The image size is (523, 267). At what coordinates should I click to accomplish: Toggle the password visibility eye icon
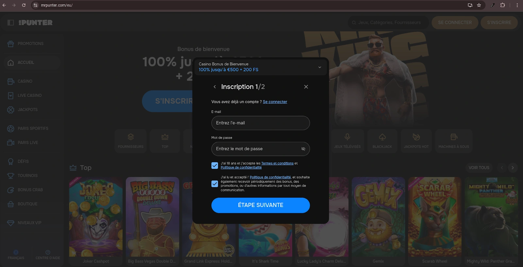(x=303, y=149)
